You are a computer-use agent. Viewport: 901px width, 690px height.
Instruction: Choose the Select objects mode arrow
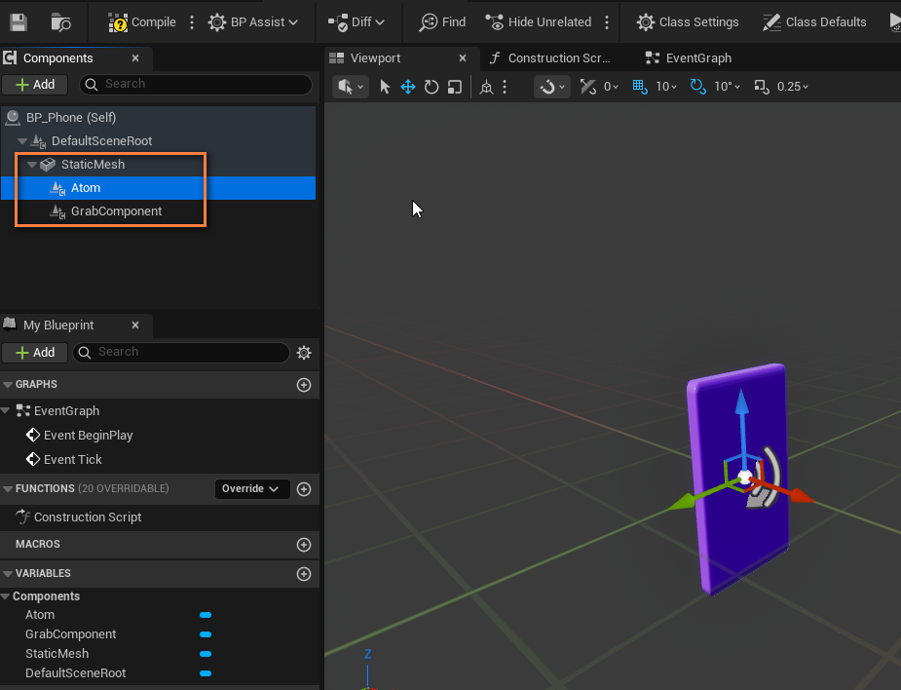(385, 87)
